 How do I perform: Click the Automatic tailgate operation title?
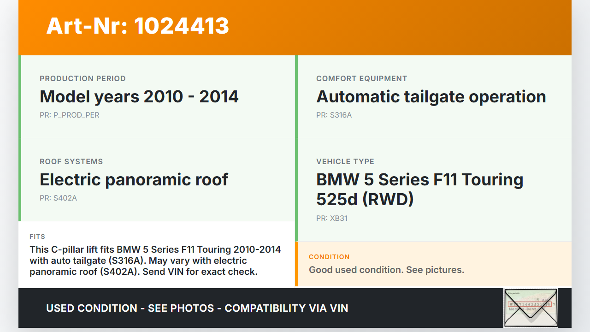(x=431, y=97)
